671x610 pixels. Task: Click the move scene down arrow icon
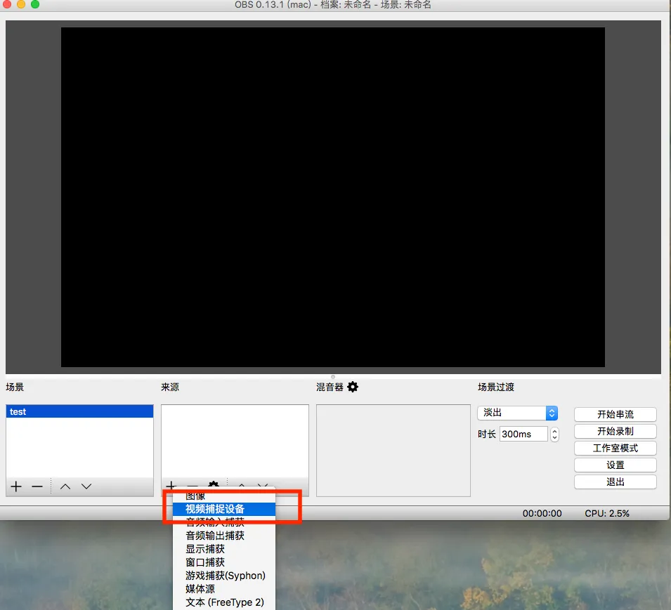pos(86,486)
